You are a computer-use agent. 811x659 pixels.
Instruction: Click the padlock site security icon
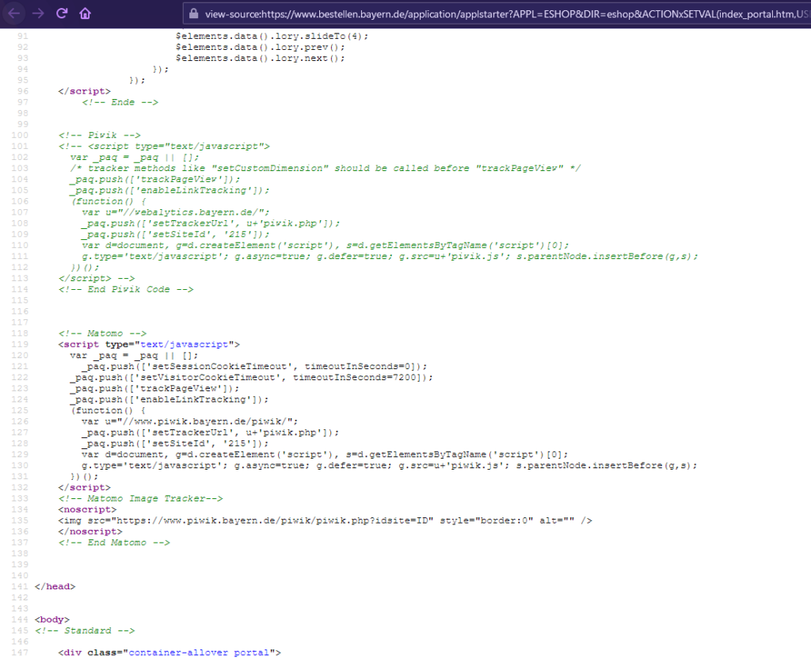coord(193,14)
